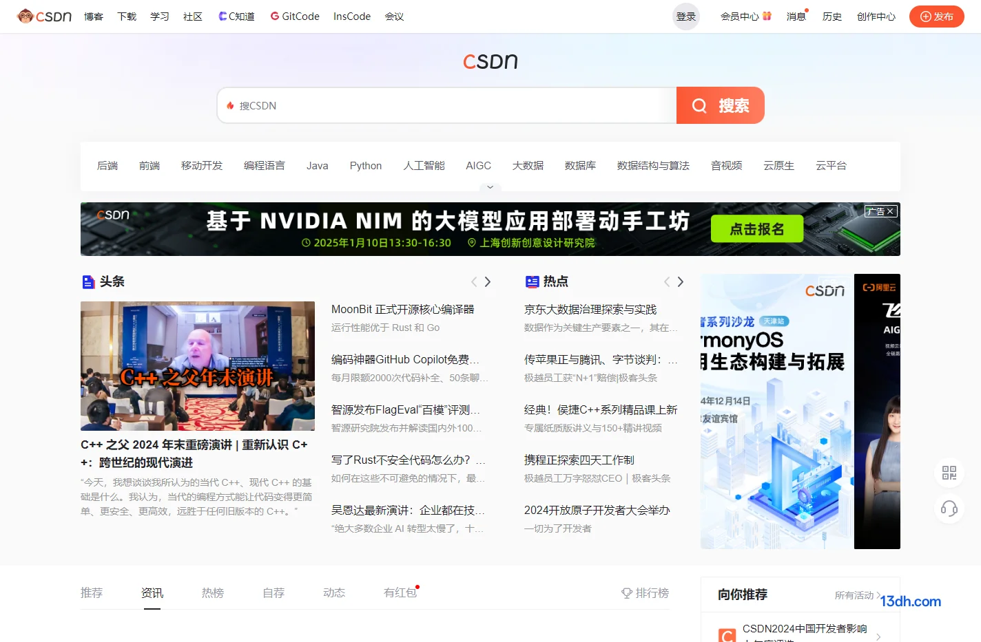Screen dimensions: 981x642
Task: Go to previous 热点 page arrow
Action: (667, 281)
